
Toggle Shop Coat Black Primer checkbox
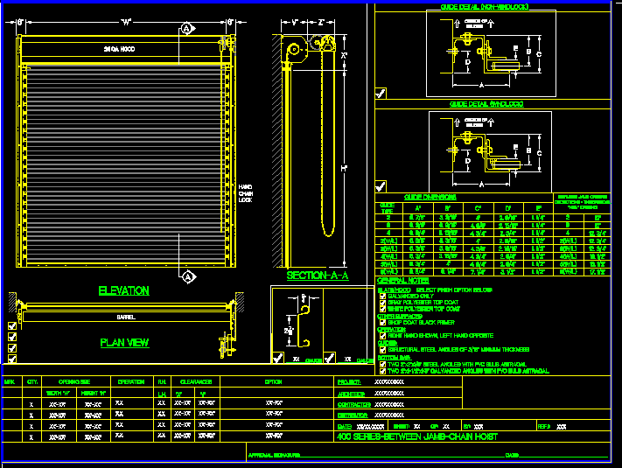pyautogui.click(x=382, y=323)
